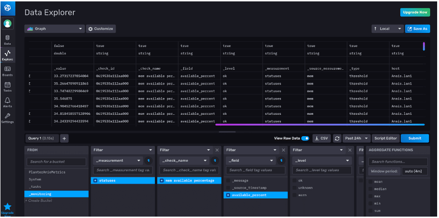Viewport: 439px width, 218px height.
Task: Go to Explore in the sidebar
Action: point(7,55)
